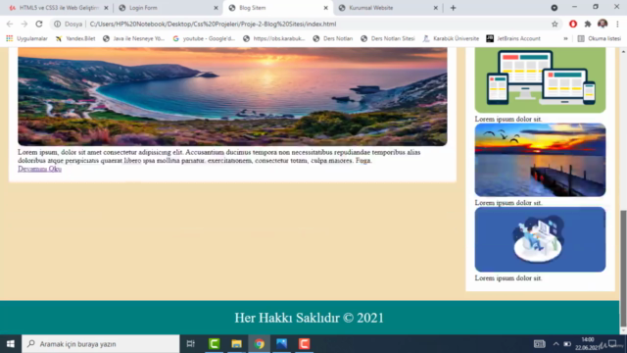
Task: Open the Ders Notları bookmark
Action: [333, 38]
